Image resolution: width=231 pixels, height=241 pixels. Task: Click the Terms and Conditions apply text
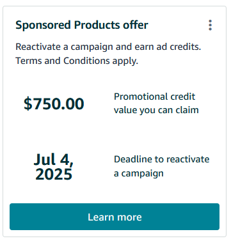click(77, 61)
